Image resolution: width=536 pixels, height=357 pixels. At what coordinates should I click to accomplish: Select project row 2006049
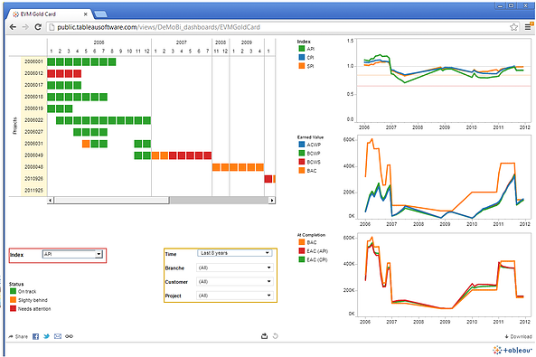coord(33,155)
